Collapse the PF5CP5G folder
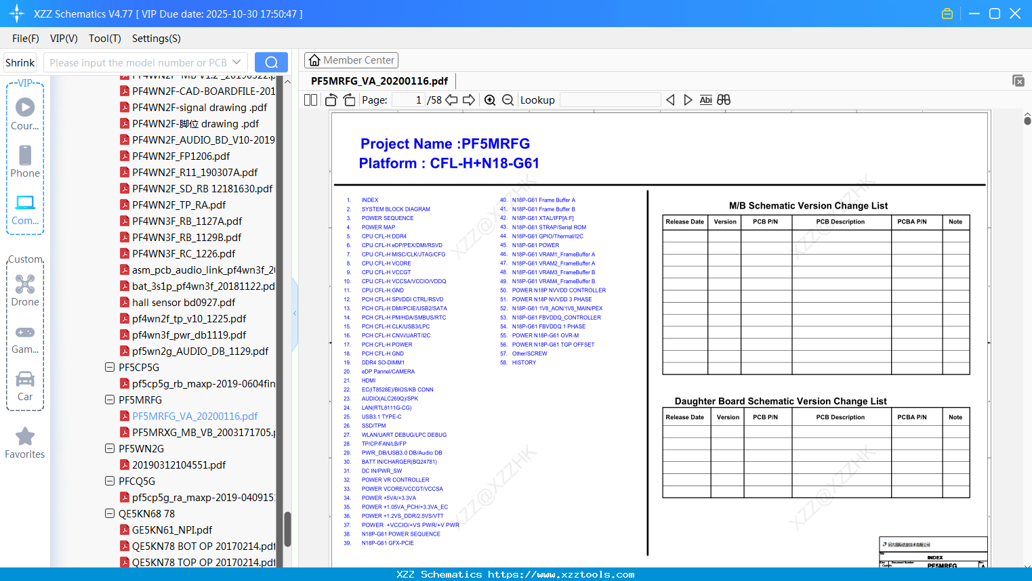The image size is (1032, 581). [x=110, y=367]
